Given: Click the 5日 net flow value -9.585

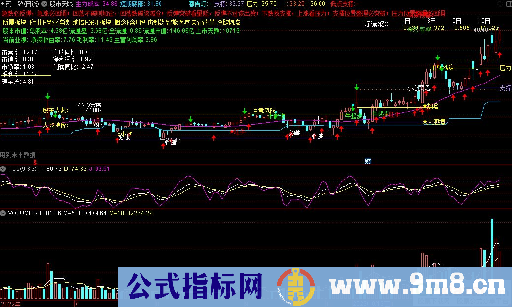Looking at the screenshot, I should (x=461, y=28).
